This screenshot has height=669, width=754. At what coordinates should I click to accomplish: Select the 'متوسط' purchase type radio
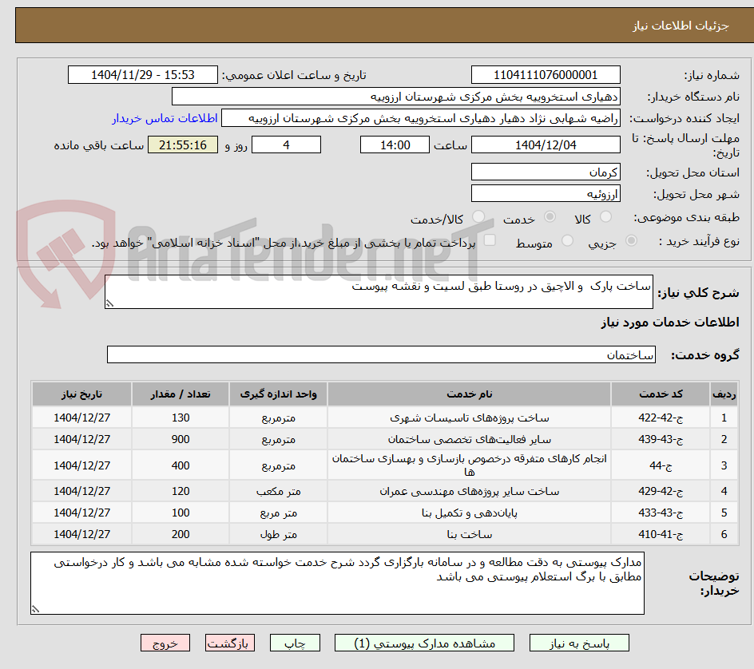click(567, 240)
